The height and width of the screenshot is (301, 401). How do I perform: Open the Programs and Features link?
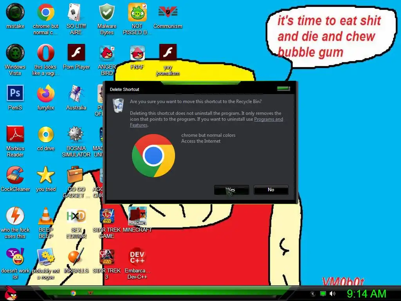(269, 119)
